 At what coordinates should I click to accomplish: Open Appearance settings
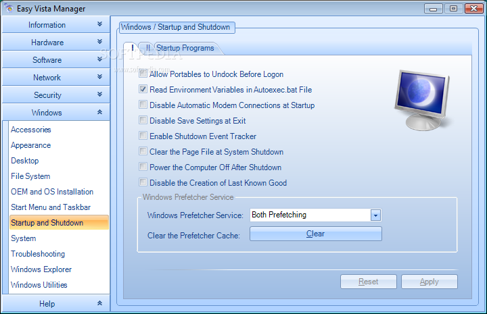[x=30, y=145]
